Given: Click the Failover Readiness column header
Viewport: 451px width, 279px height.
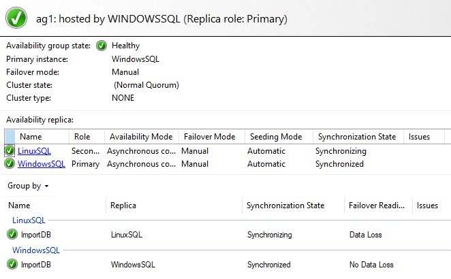Looking at the screenshot, I should click(x=378, y=206).
